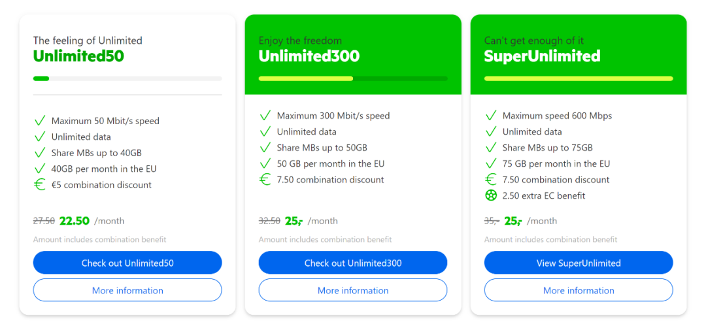Show More information for Unlimited50

point(127,290)
